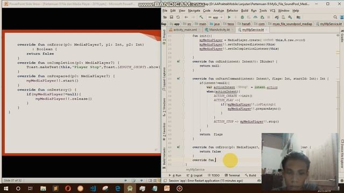
Task: Open the AVD Manager device icon
Action: coord(283,17)
